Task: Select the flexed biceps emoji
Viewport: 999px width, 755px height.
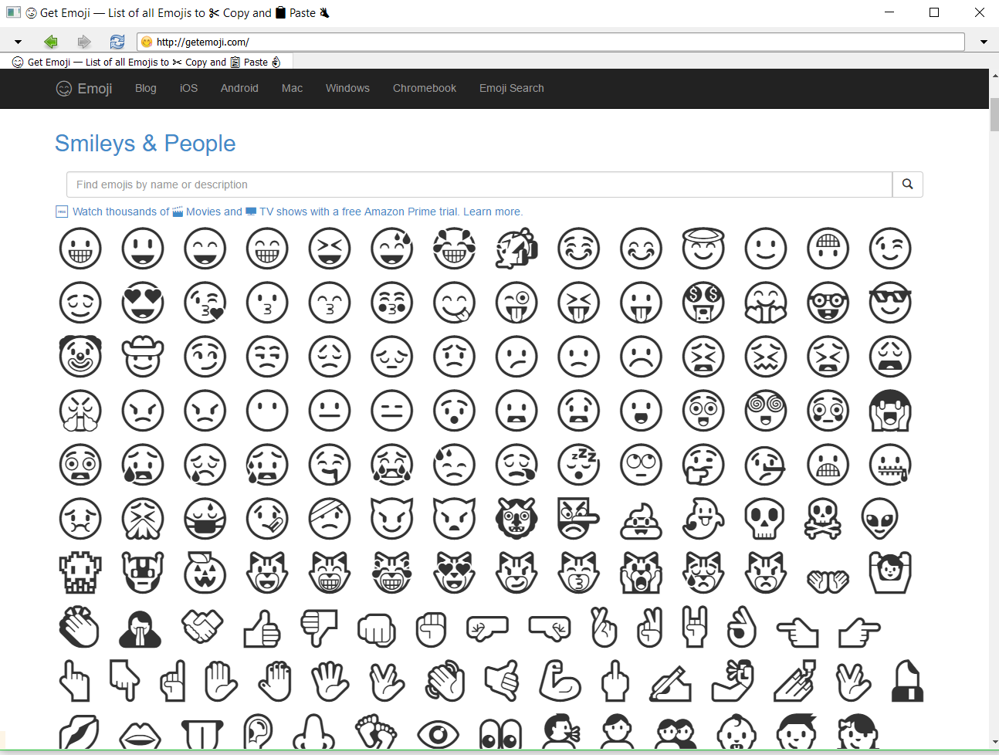Action: pos(559,681)
